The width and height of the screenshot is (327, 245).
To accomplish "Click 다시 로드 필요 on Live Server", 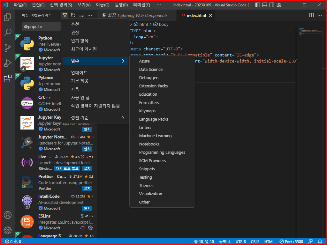I will [67, 169].
